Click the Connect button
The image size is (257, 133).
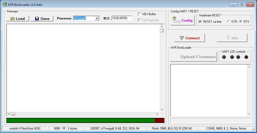coord(190,38)
